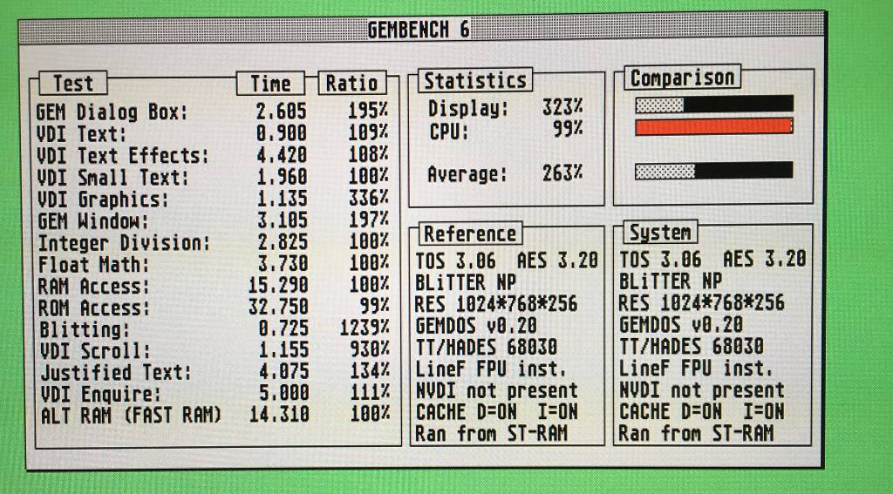The width and height of the screenshot is (893, 494).
Task: Select the Float Math test row
Action: pos(213,264)
